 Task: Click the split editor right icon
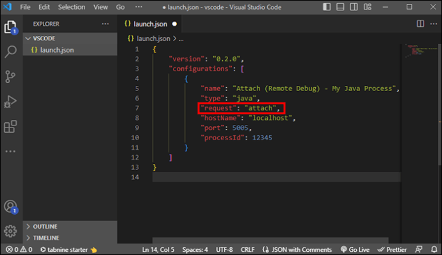(x=420, y=24)
